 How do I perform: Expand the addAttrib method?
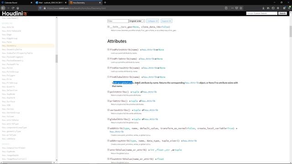[109, 128]
